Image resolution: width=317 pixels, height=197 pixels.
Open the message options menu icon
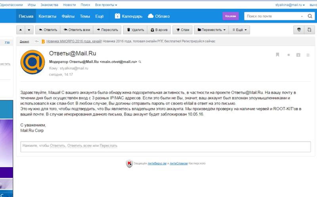(x=308, y=55)
